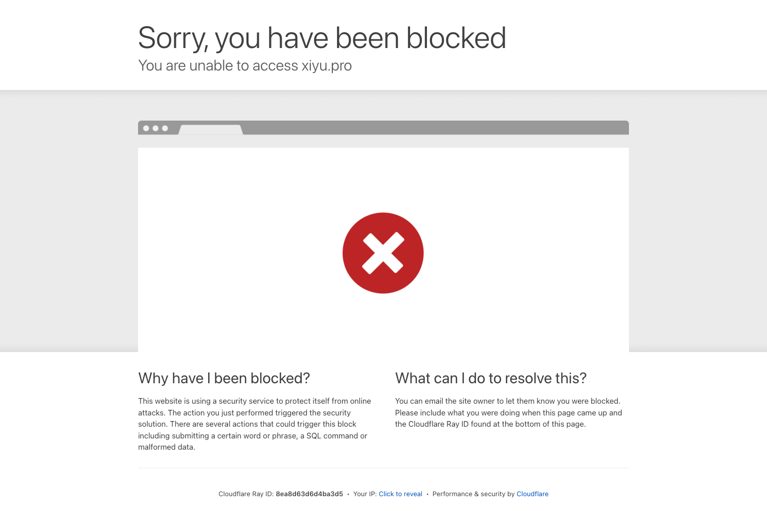The height and width of the screenshot is (511, 767).
Task: Click the red blocked X icon
Action: click(x=383, y=253)
